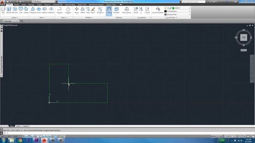The width and height of the screenshot is (255, 143).
Task: Open the Render ribbon tab
Action: pos(17,4)
